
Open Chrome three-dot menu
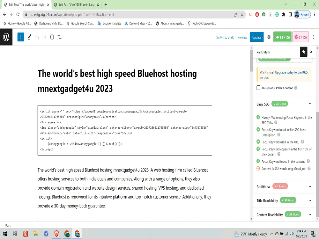click(315, 14)
